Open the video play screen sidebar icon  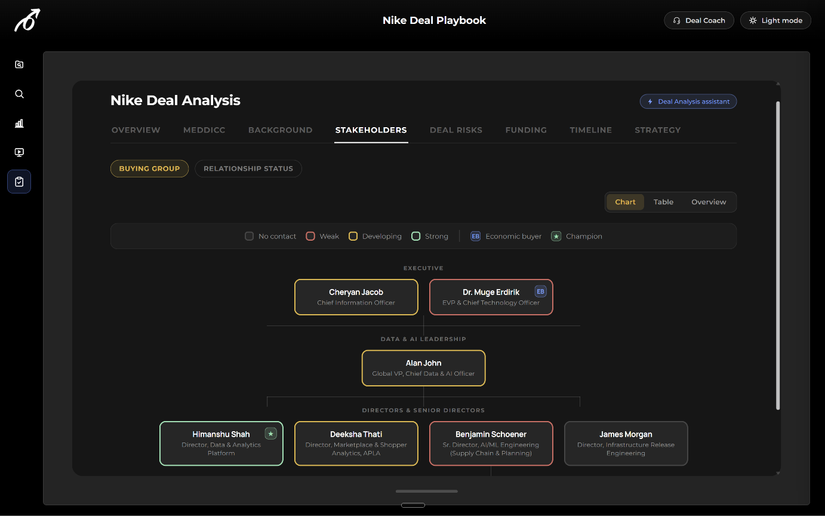coord(19,152)
